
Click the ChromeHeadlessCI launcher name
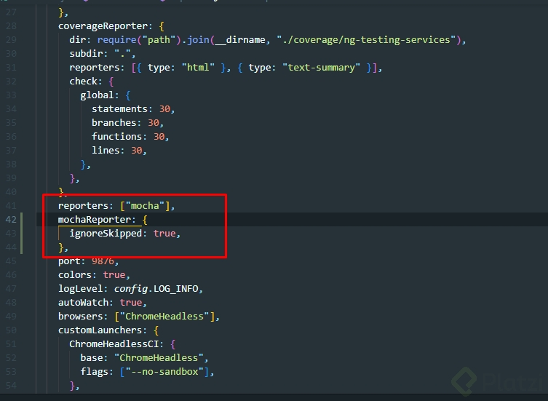(x=114, y=344)
